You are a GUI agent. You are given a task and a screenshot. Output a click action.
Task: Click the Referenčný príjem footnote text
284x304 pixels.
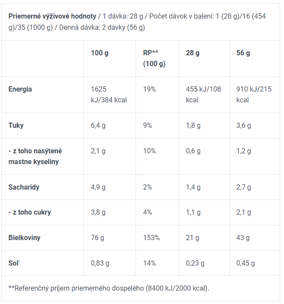point(109,288)
